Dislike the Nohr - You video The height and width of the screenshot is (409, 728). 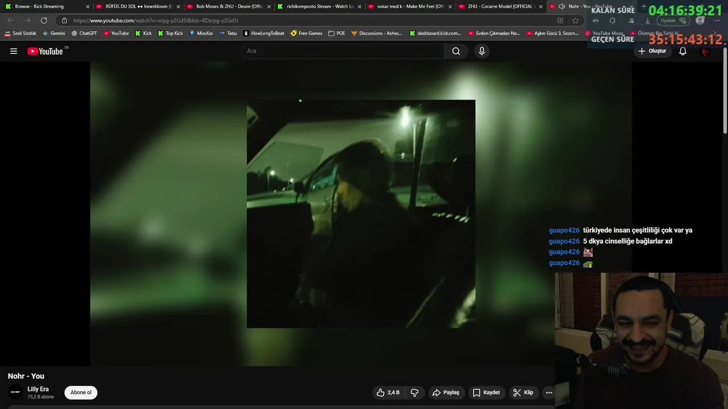pos(415,393)
